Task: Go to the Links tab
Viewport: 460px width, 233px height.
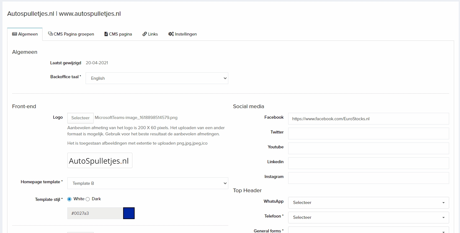Action: (150, 34)
